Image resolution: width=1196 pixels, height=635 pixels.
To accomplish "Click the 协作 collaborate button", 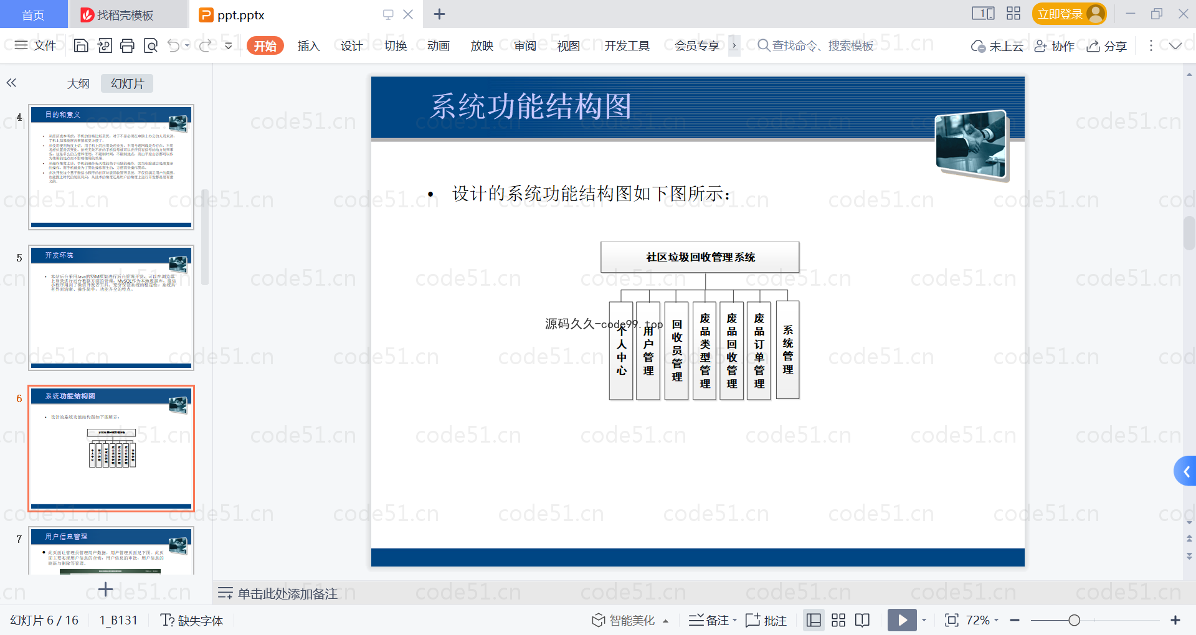I will pyautogui.click(x=1055, y=46).
